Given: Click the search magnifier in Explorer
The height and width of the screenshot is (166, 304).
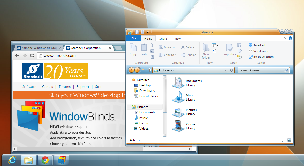Looking at the screenshot, I should point(286,70).
